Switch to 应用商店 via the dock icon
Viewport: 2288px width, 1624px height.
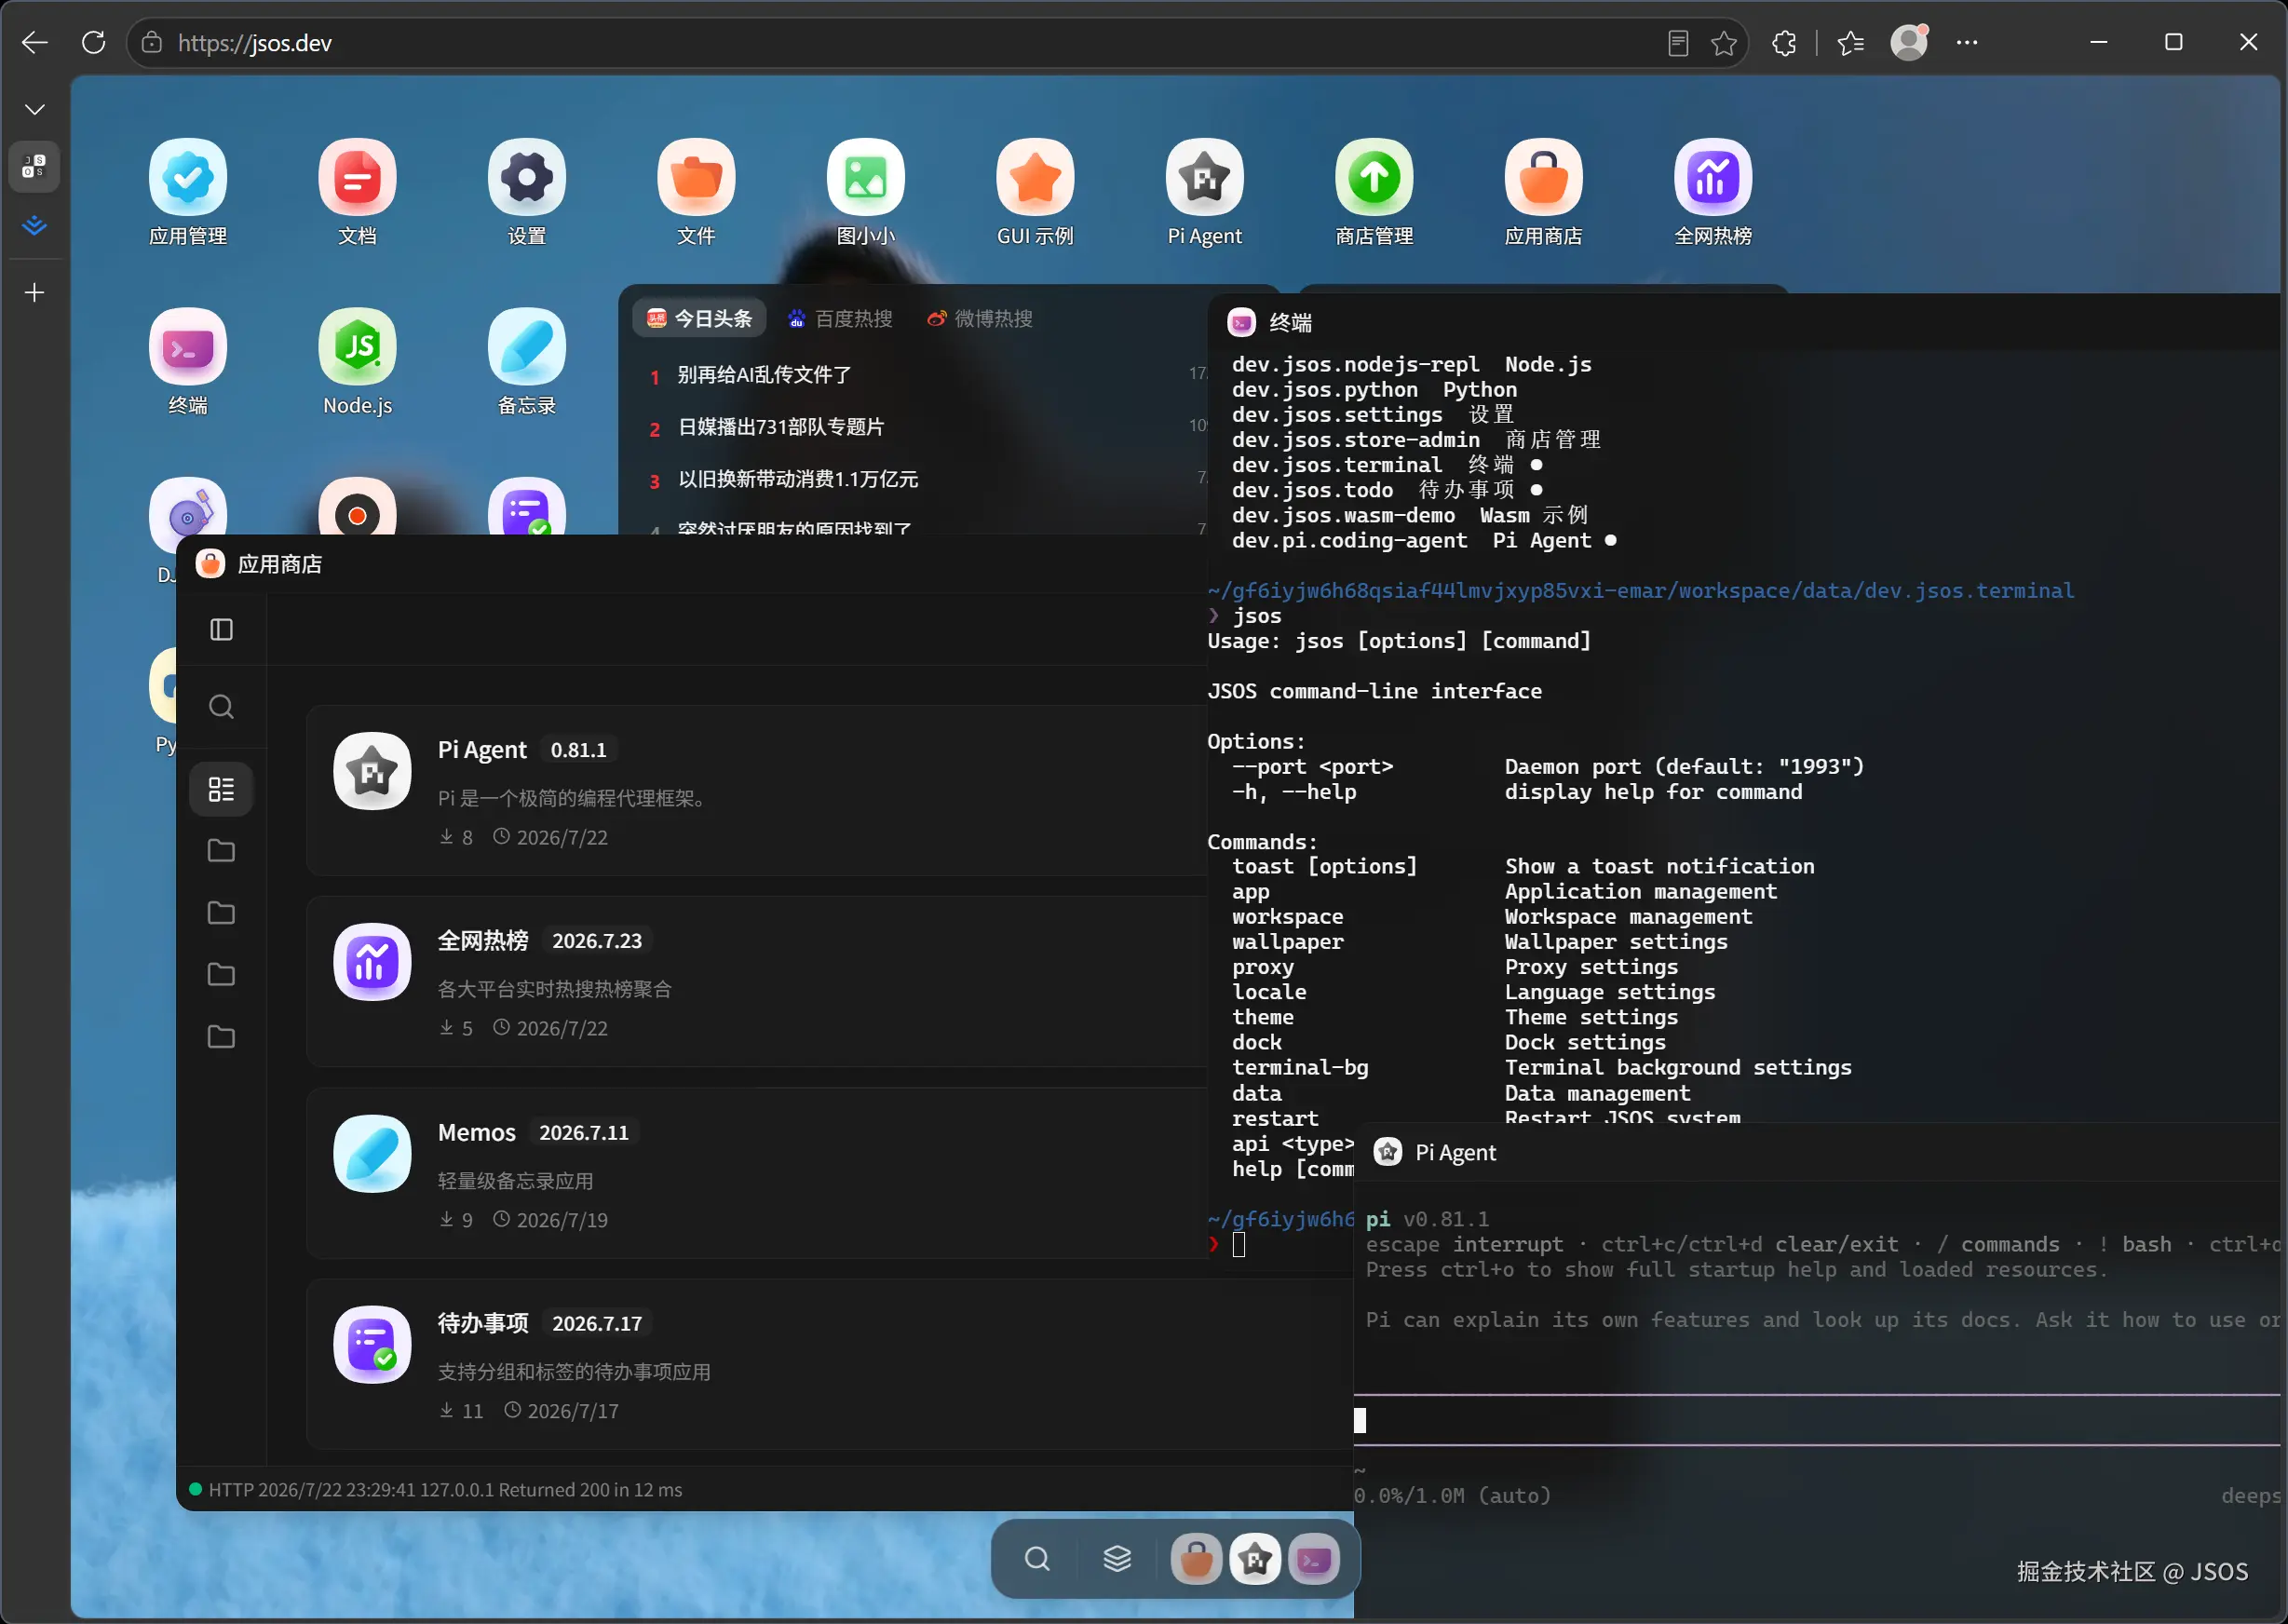(x=1196, y=1559)
